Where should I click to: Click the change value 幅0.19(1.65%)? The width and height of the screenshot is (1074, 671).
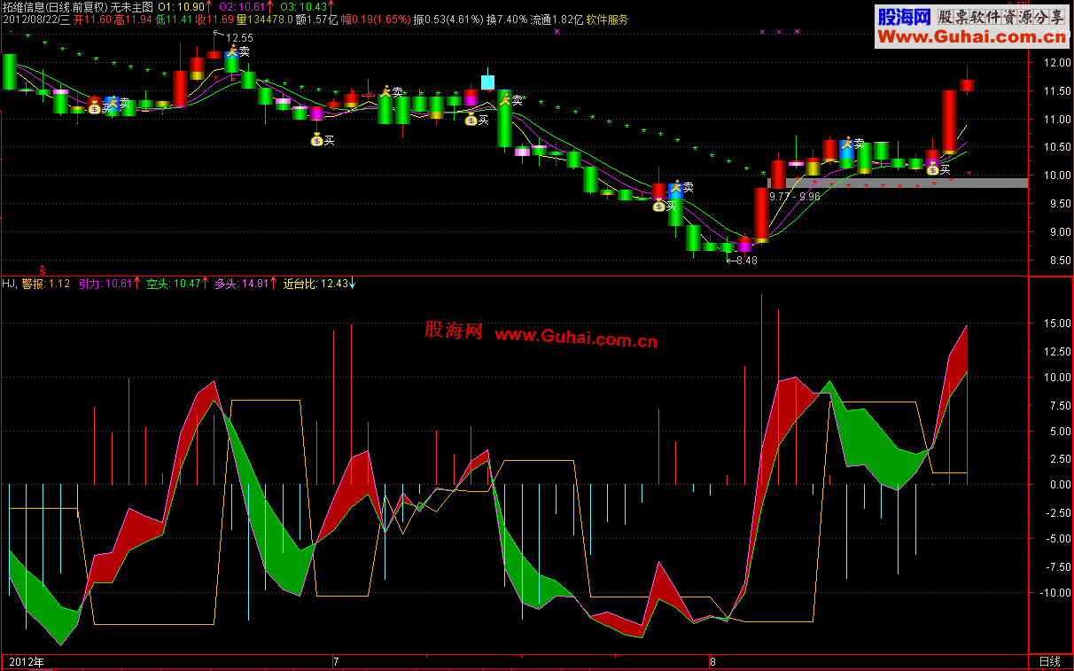tap(376, 19)
